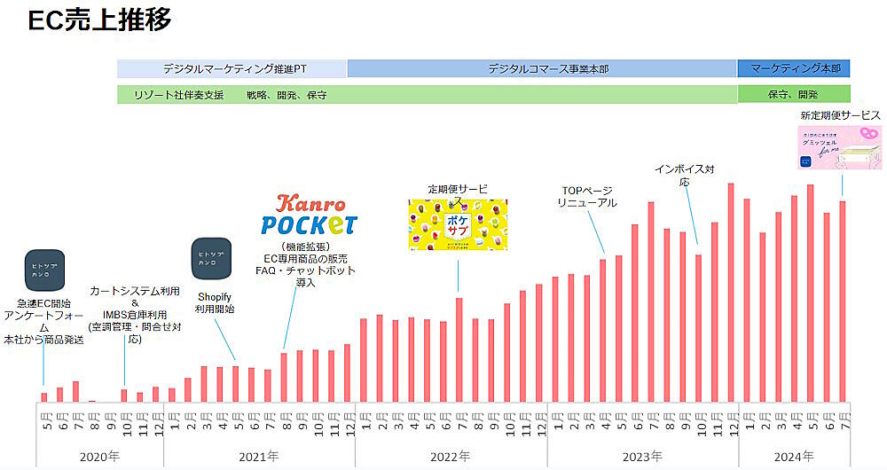Click the green 保守、開発 band
Screen dimensions: 887x470
[794, 94]
